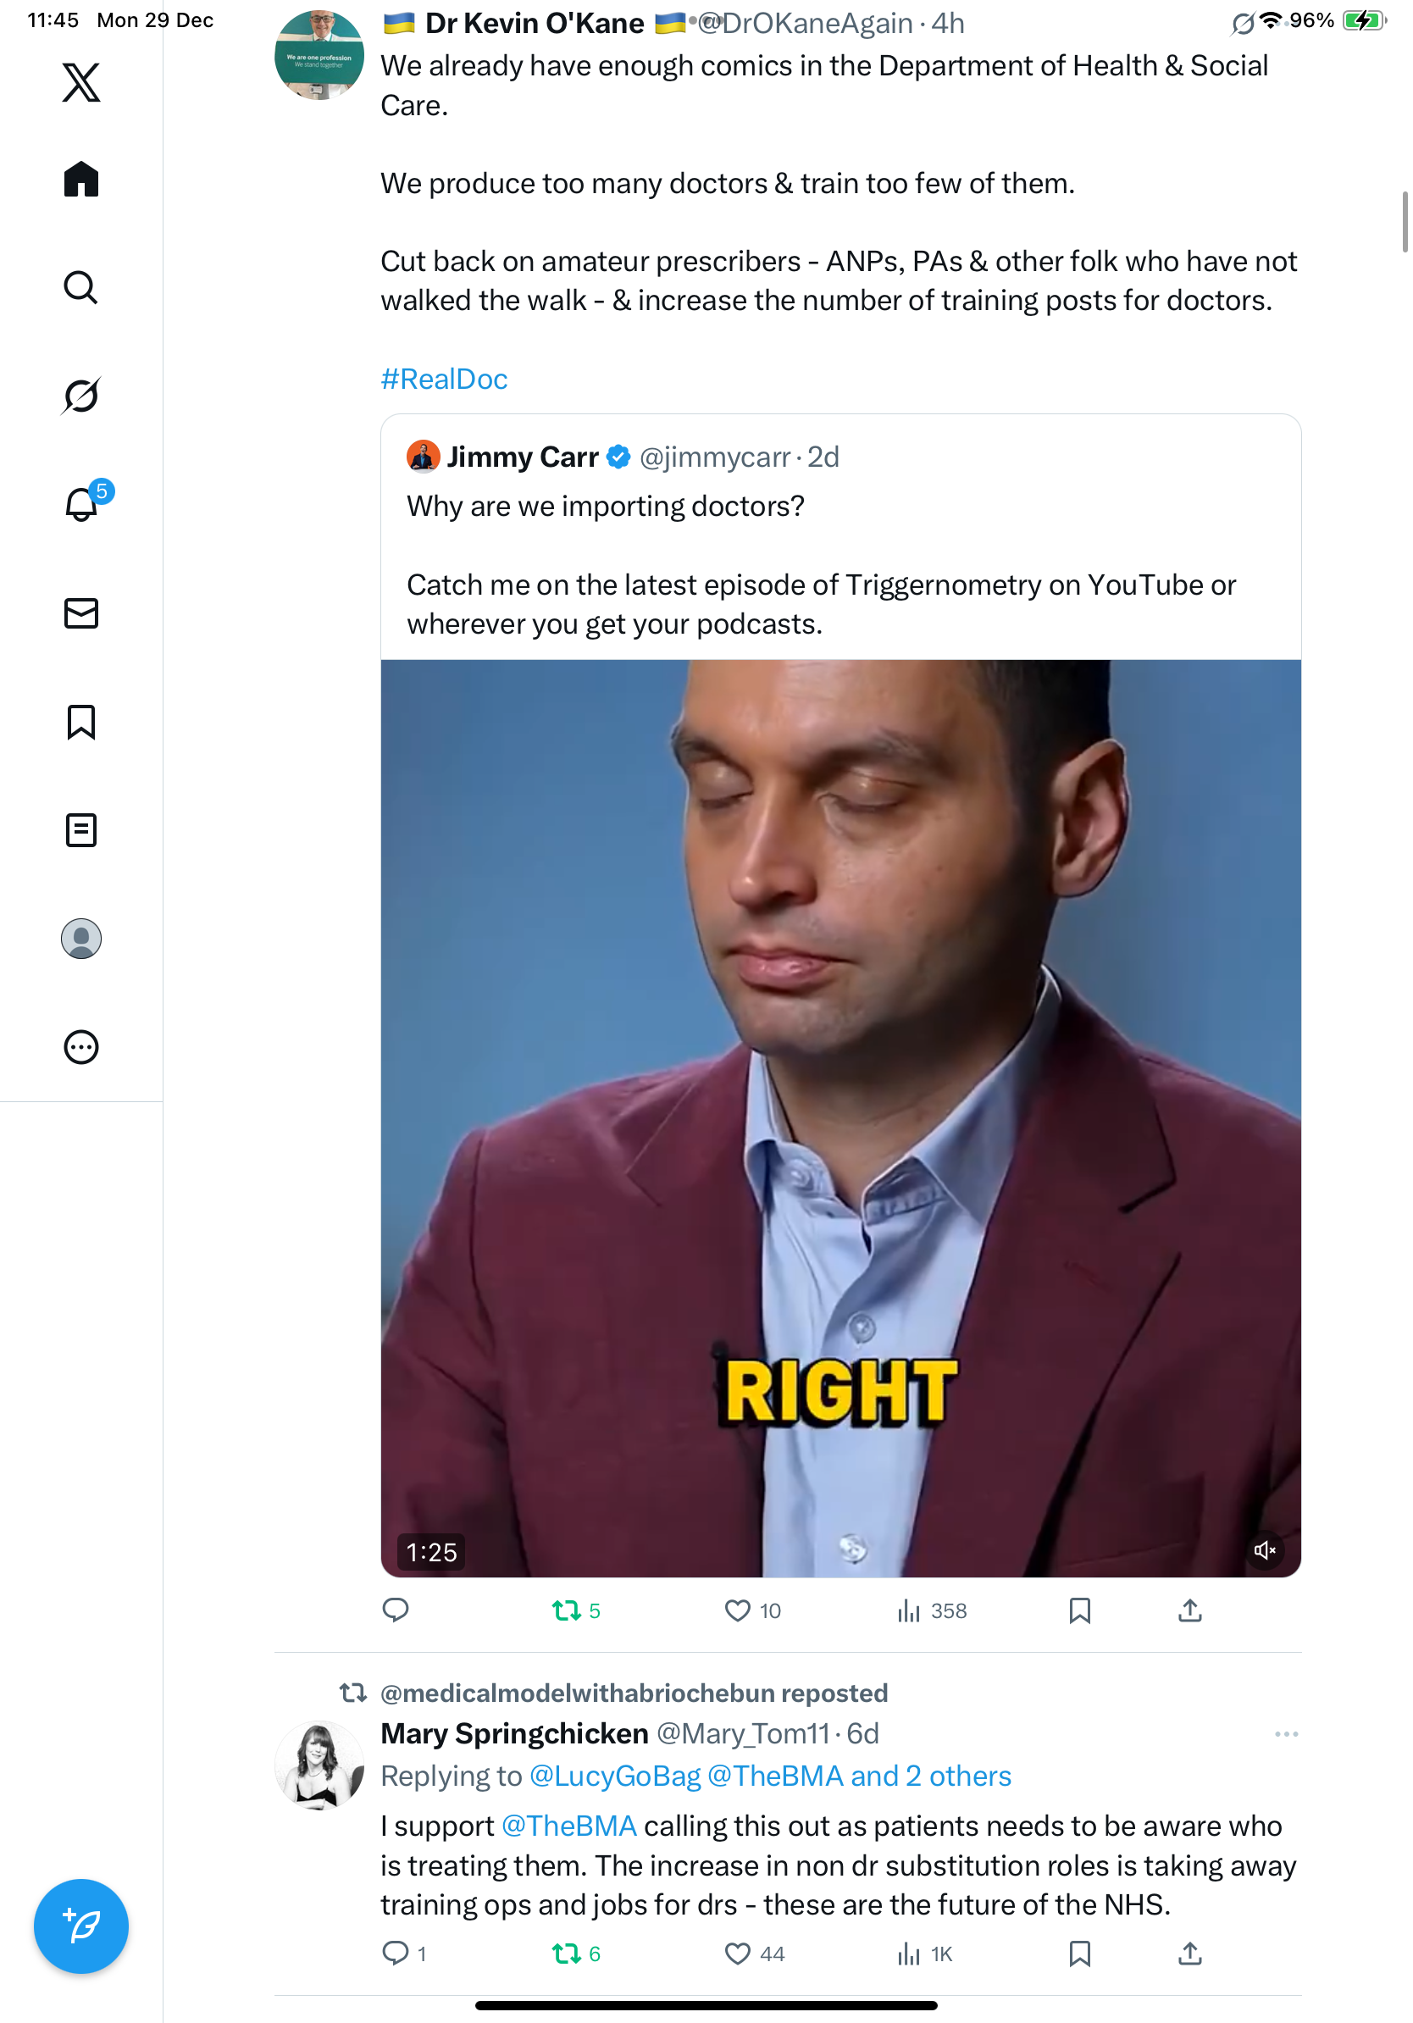The width and height of the screenshot is (1413, 2023).
Task: Compose a new post
Action: coord(81,1926)
